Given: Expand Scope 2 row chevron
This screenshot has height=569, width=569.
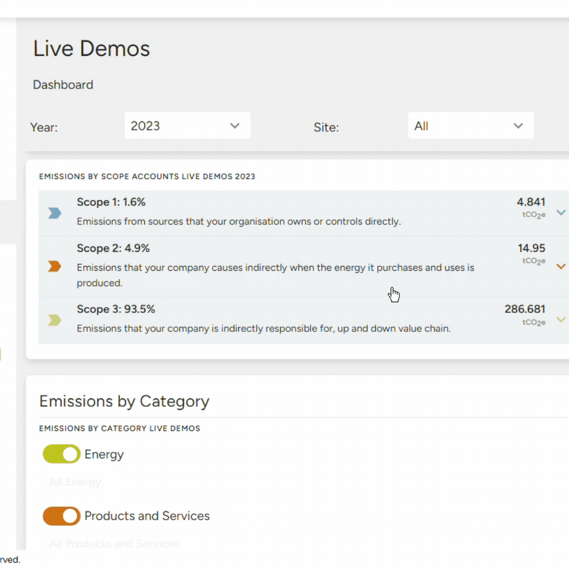Looking at the screenshot, I should 561,267.
